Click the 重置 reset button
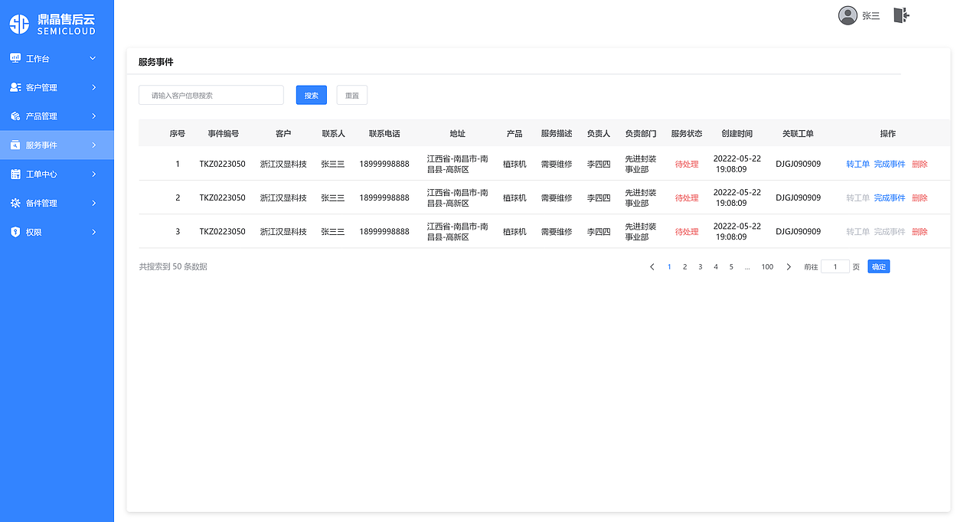Screen dimensions: 980x522 click(352, 95)
